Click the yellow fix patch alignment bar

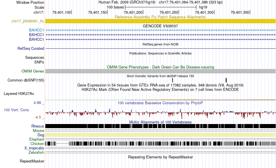pyautogui.click(x=160, y=21)
